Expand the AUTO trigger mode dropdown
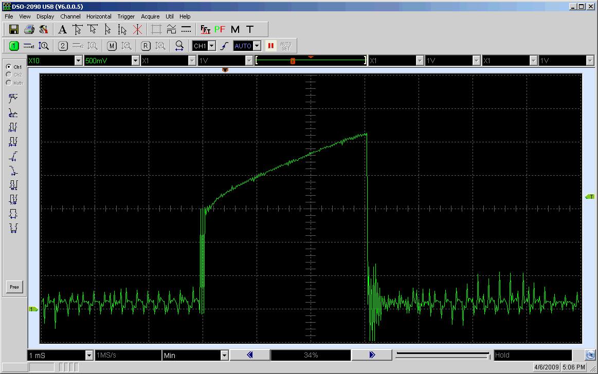 click(x=257, y=46)
